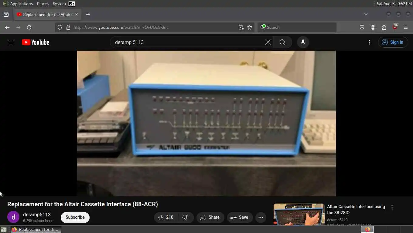Open the Places menu
This screenshot has width=413, height=233.
pyautogui.click(x=43, y=4)
